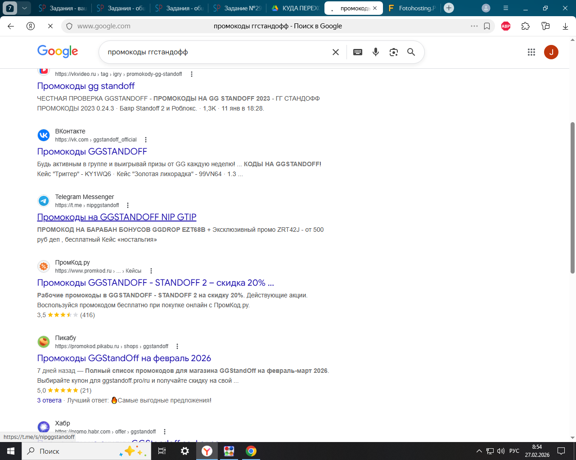Image resolution: width=576 pixels, height=460 pixels.
Task: Open the "Промокоды gg standoff" result
Action: tap(86, 86)
